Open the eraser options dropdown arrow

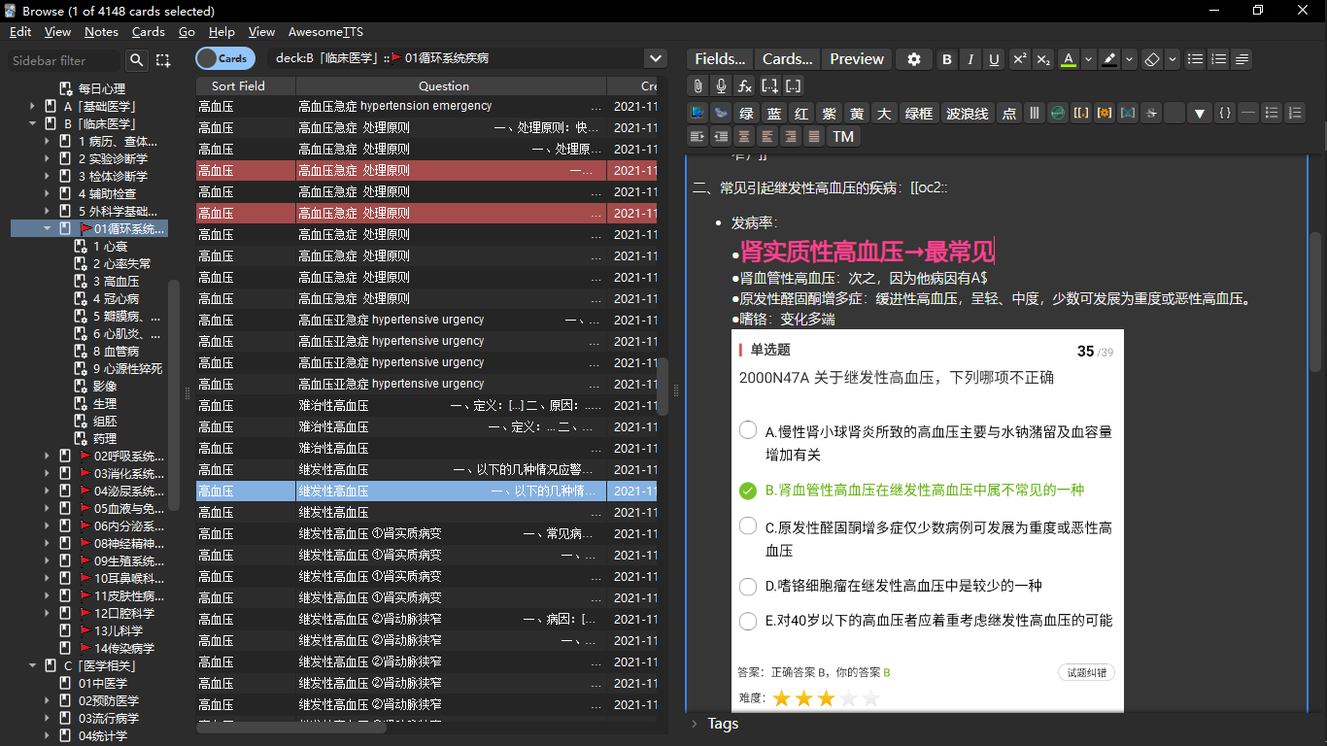click(x=1172, y=59)
